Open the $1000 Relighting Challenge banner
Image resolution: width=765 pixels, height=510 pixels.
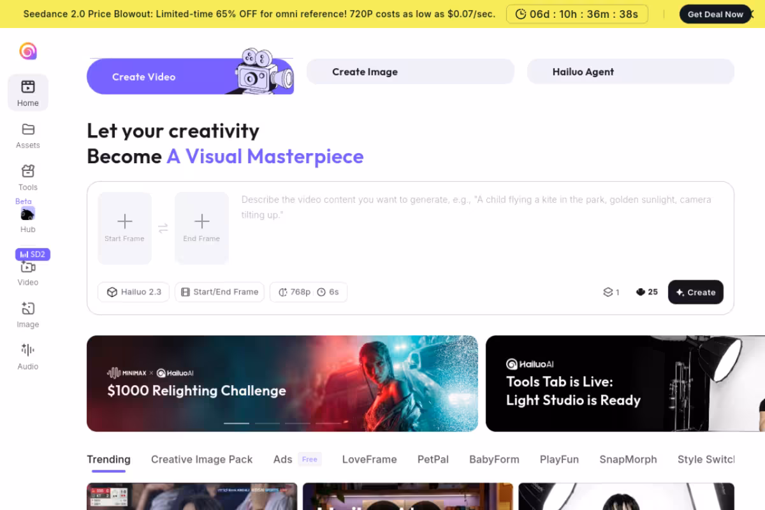point(282,384)
